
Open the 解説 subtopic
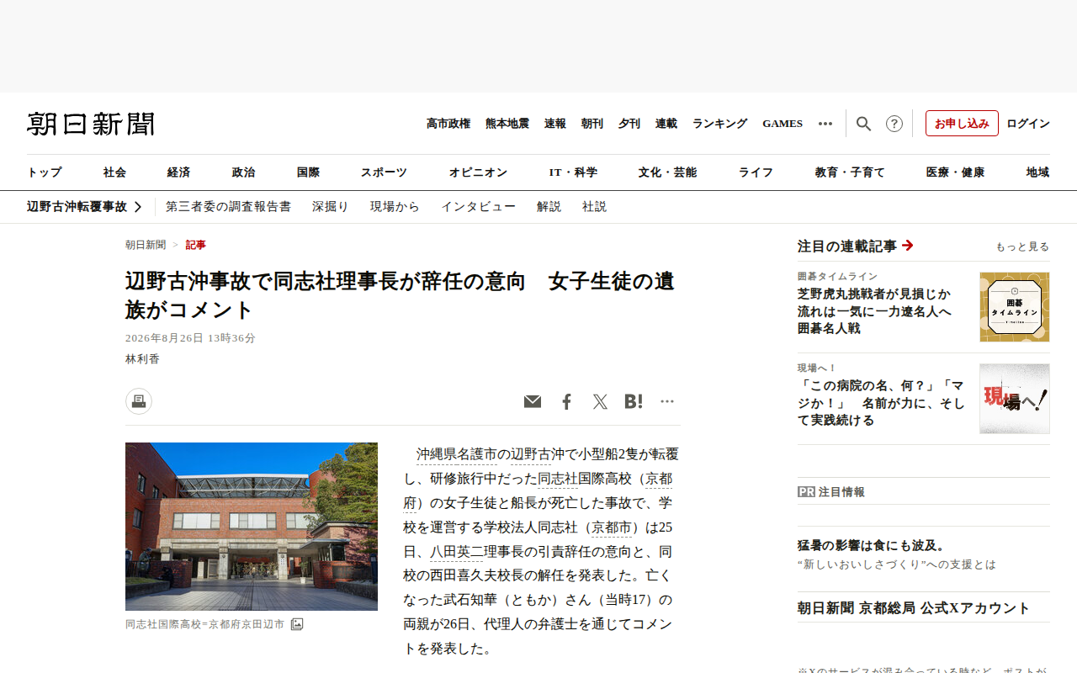click(x=549, y=207)
